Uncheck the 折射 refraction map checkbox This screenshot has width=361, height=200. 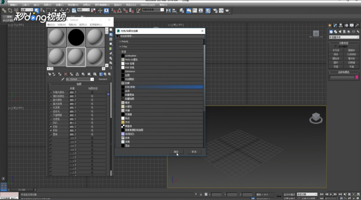point(51,130)
